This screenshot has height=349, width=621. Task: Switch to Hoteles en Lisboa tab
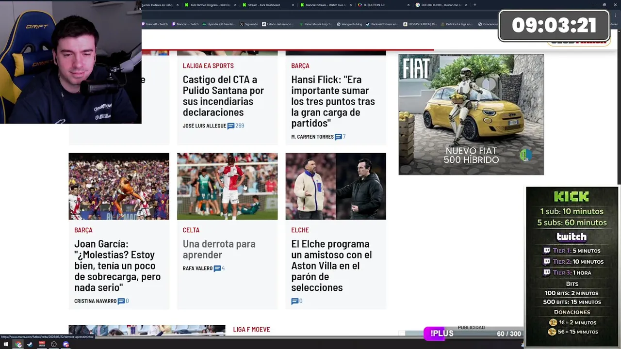(x=160, y=5)
